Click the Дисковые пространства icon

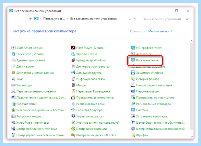click(73, 67)
